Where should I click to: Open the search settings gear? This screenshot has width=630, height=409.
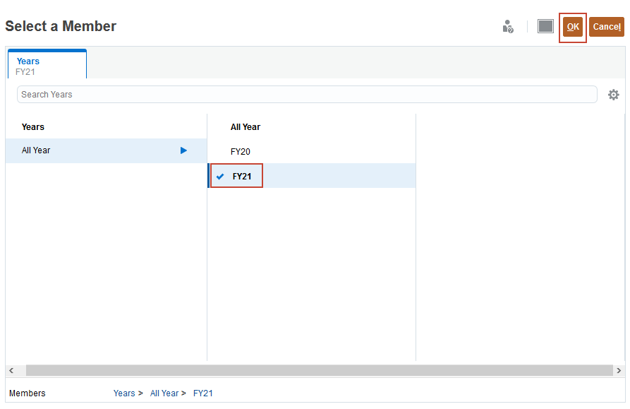coord(613,95)
